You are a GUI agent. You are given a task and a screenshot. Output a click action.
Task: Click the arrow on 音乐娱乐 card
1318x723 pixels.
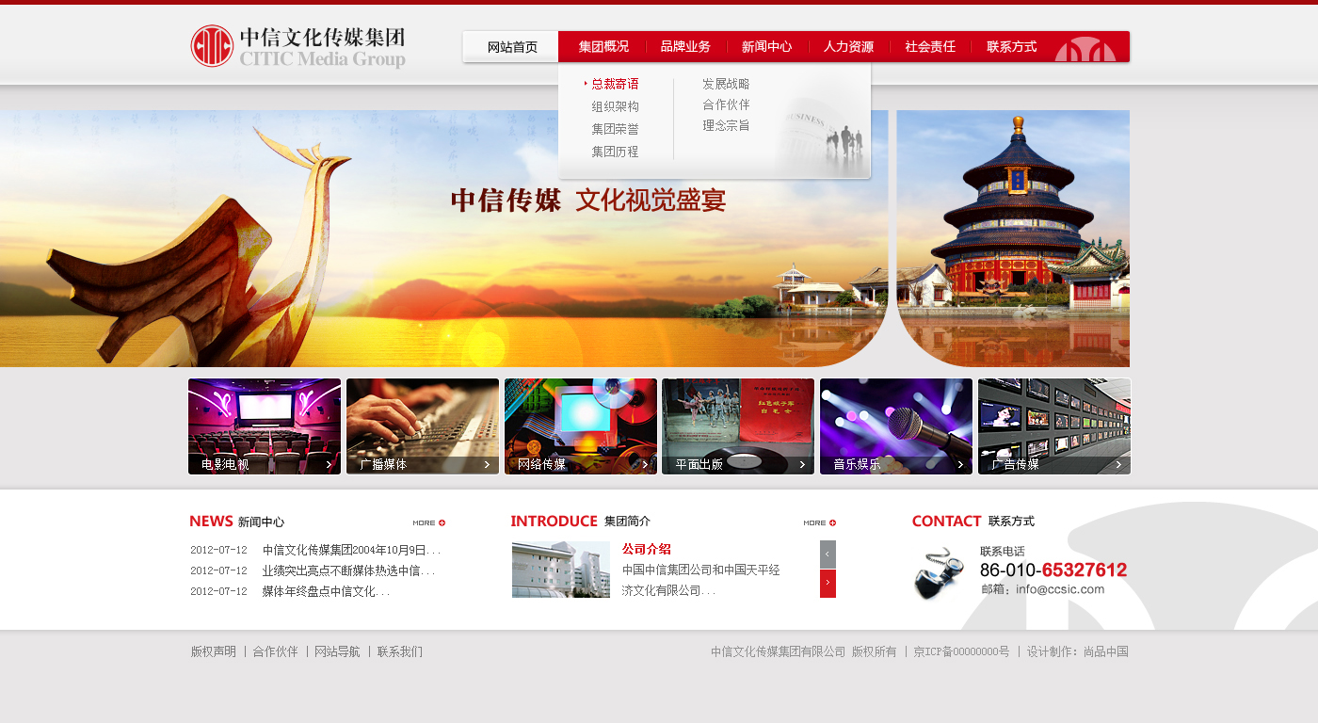[x=960, y=464]
